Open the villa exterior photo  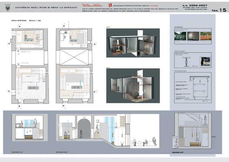click(180, 36)
